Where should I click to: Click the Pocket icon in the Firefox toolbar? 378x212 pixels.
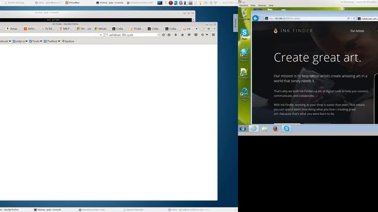point(196,35)
